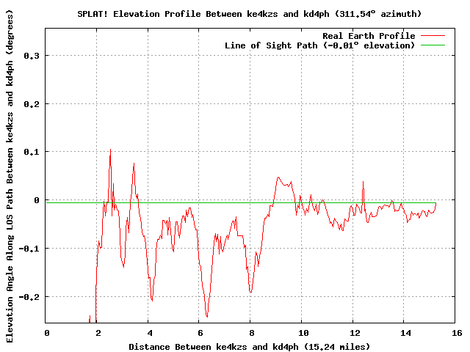Viewport: 470px width, 352px height.
Task: Click the green line sample in the legend
Action: pos(433,45)
